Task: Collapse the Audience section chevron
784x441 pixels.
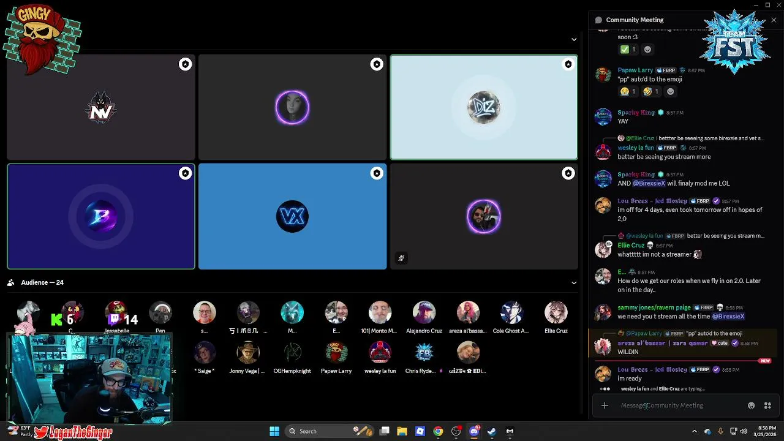Action: [x=574, y=283]
